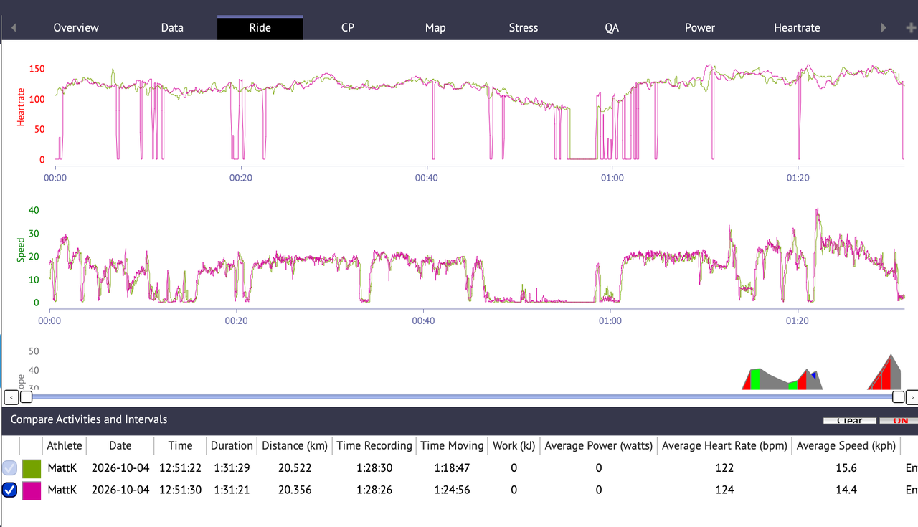Viewport: 918px width, 527px height.
Task: Click the left handle of the chart span slider
Action: coord(26,397)
